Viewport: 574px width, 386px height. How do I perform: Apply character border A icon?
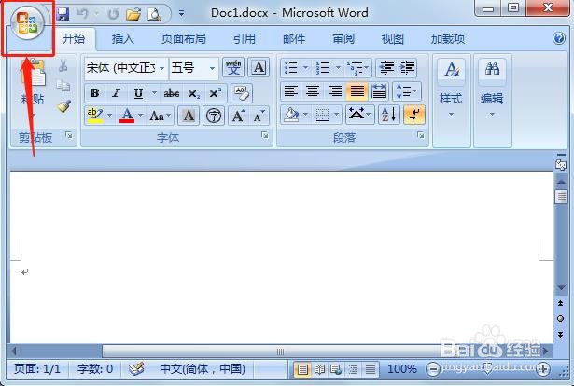coord(259,68)
